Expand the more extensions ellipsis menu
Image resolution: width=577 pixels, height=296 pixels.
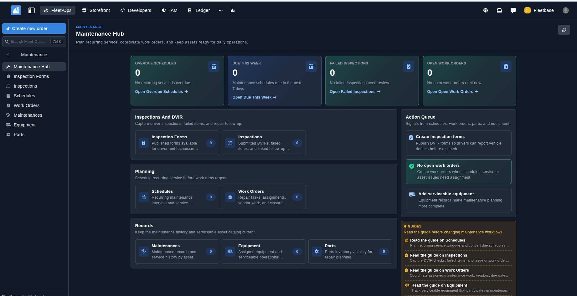click(x=221, y=10)
